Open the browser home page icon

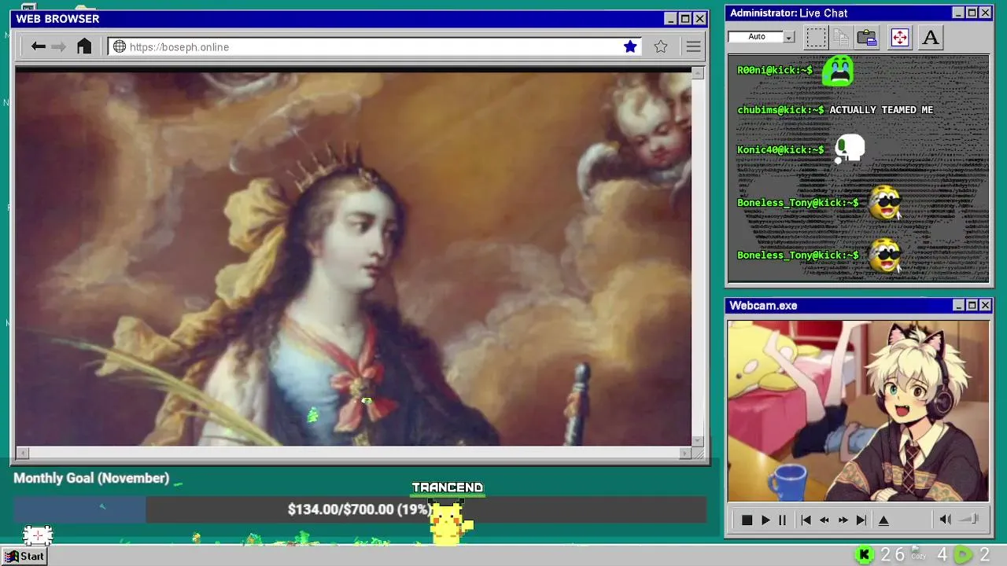[x=84, y=46]
